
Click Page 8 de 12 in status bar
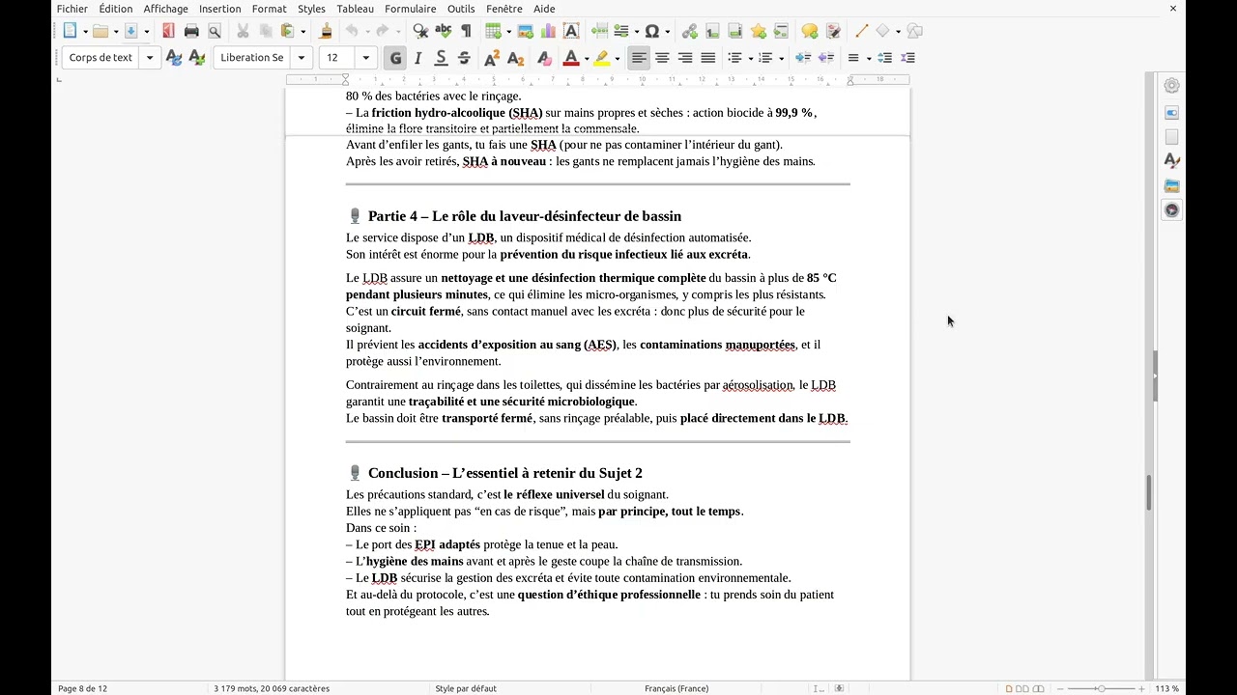pos(82,688)
